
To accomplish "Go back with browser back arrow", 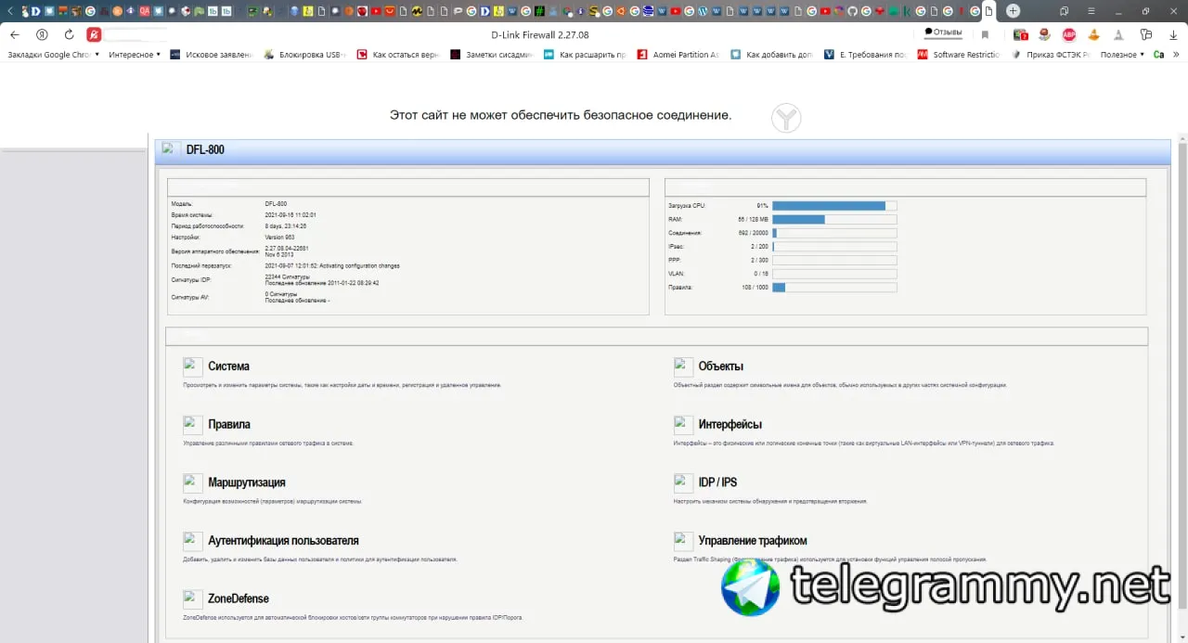I will [14, 34].
